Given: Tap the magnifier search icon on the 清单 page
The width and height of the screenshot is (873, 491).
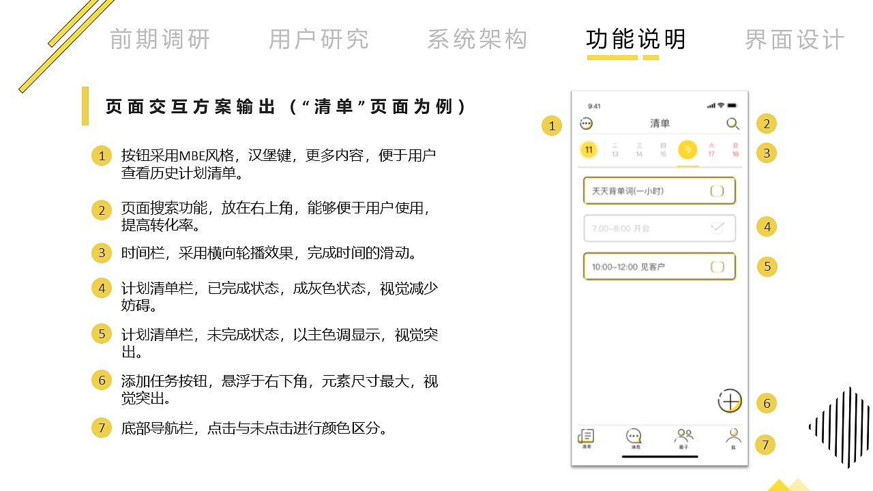Looking at the screenshot, I should (732, 124).
